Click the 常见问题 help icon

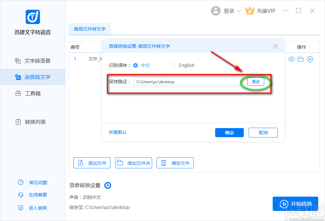[x=21, y=182]
